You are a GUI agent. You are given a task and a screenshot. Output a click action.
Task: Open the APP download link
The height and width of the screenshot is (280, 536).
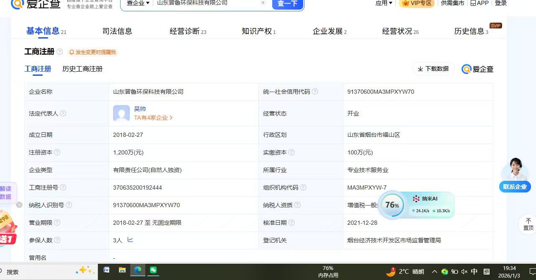(479, 3)
